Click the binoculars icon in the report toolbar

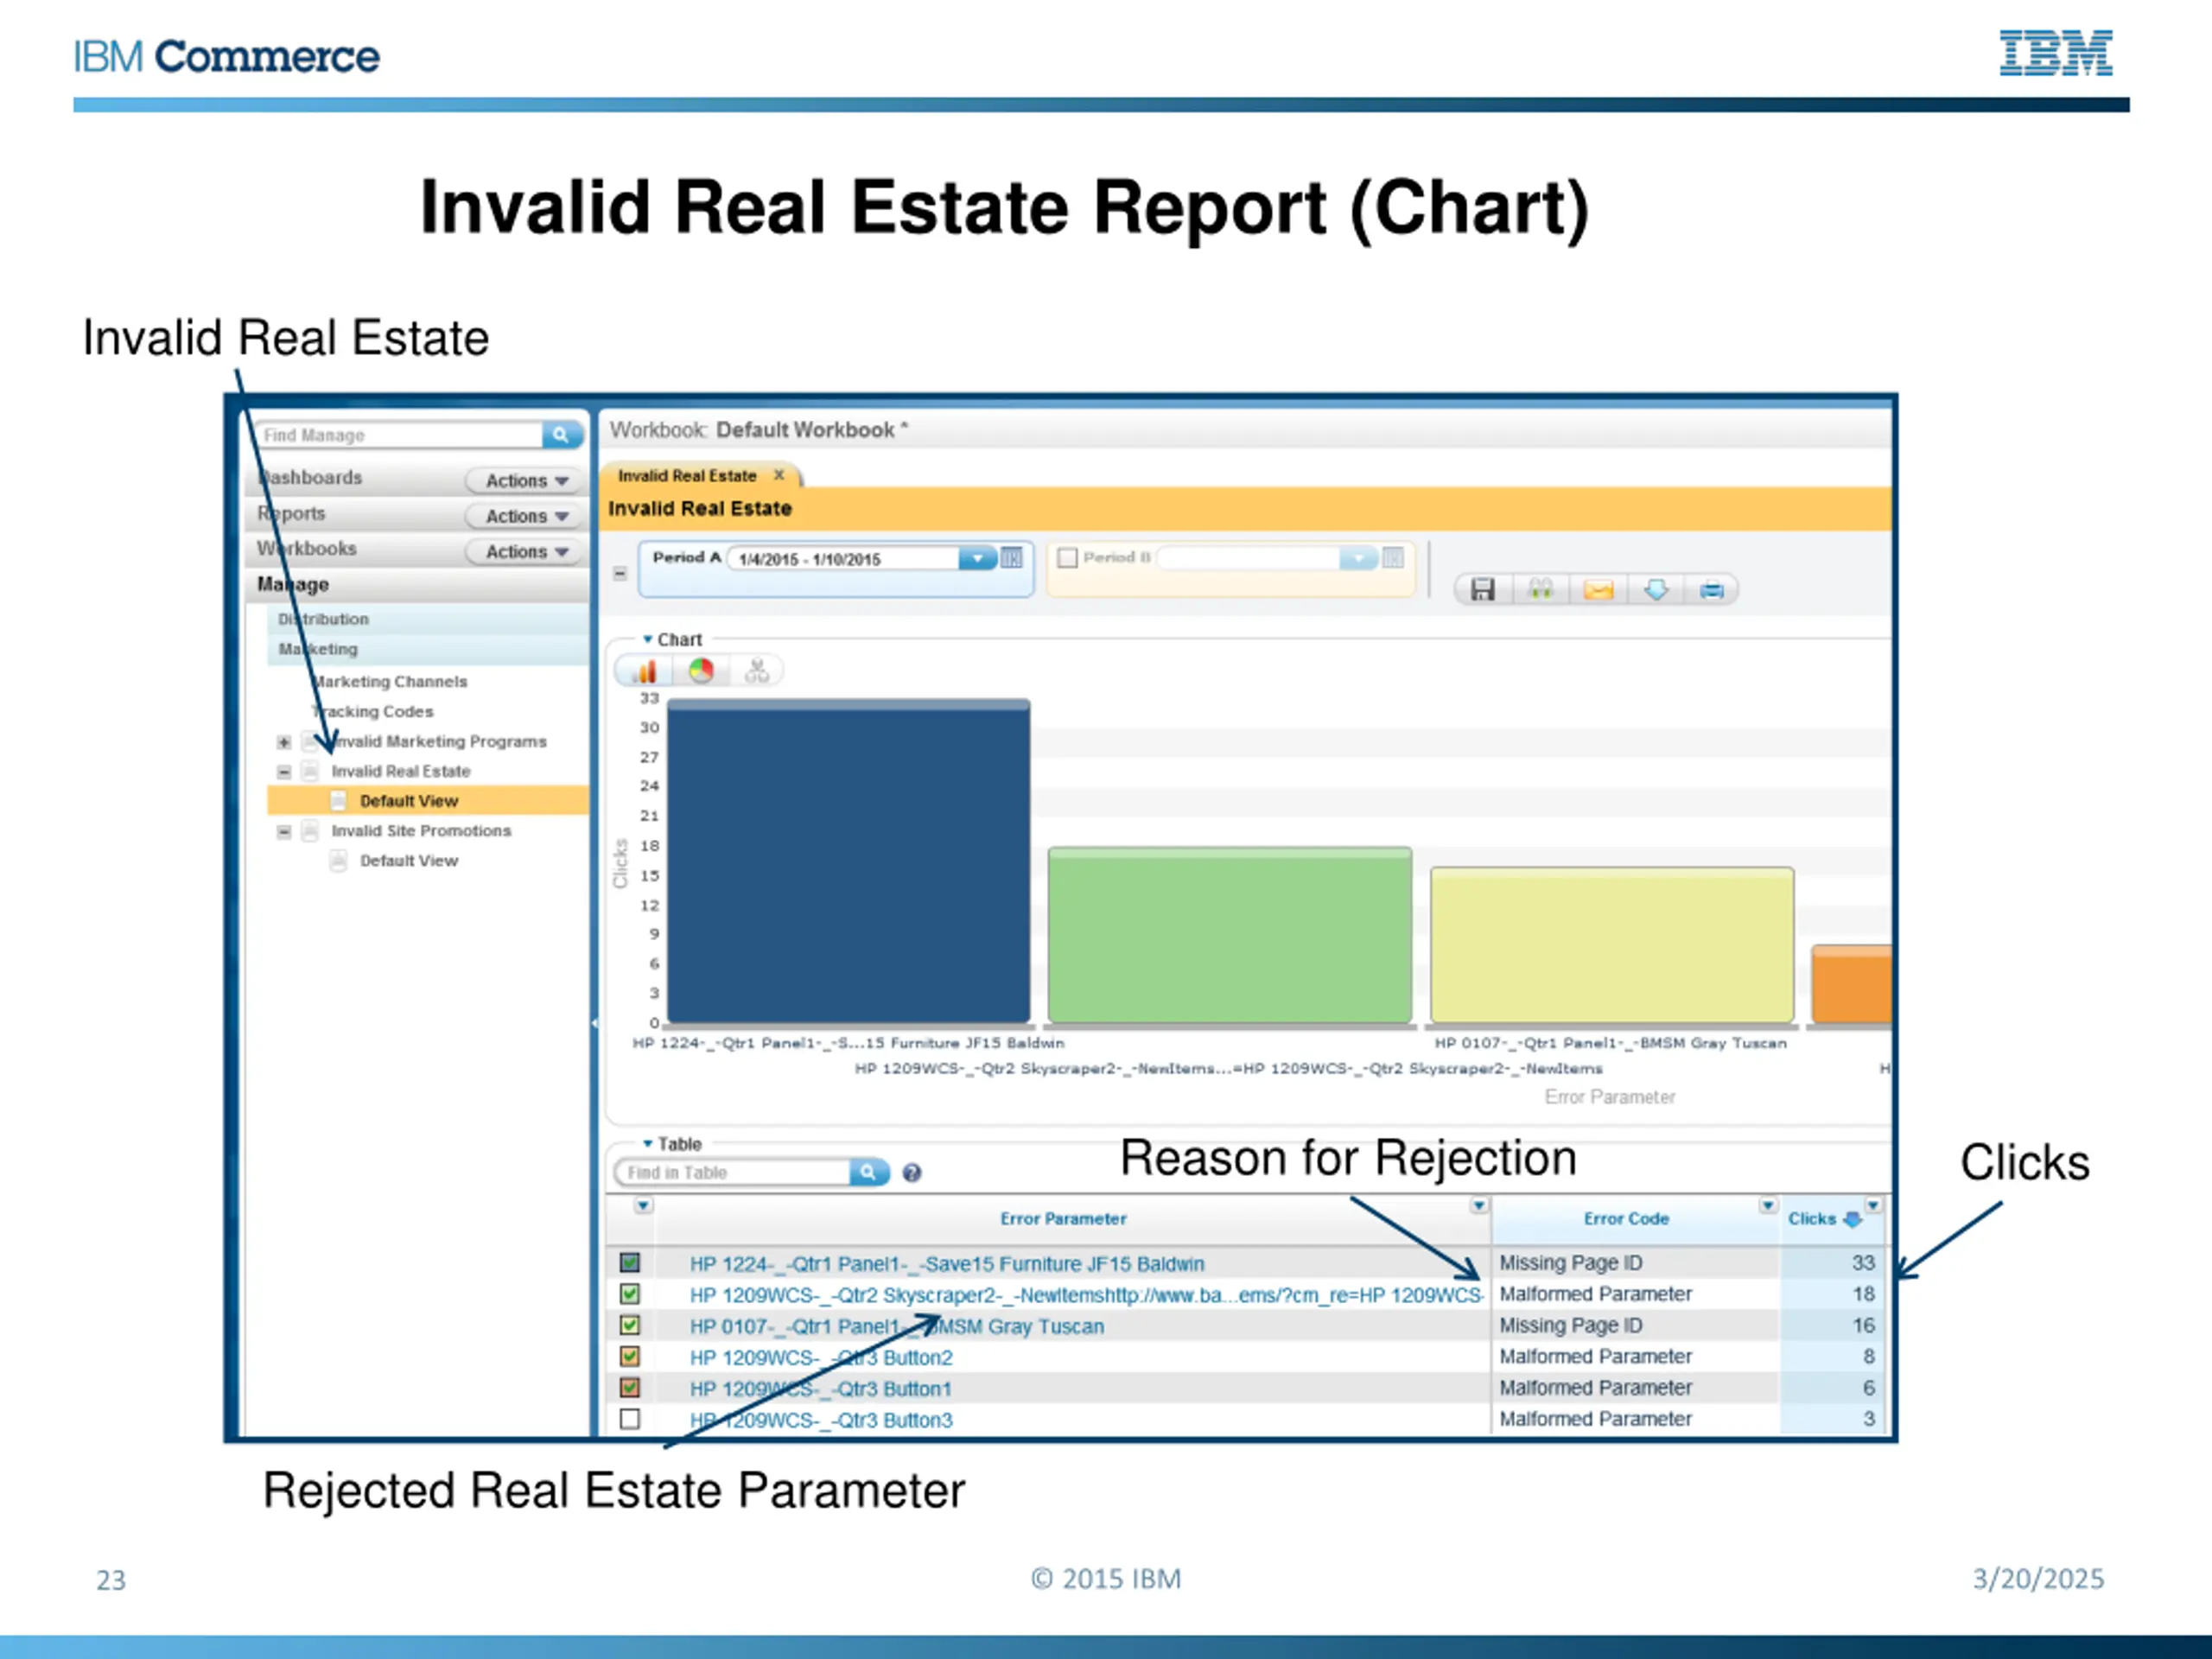pos(1541,590)
